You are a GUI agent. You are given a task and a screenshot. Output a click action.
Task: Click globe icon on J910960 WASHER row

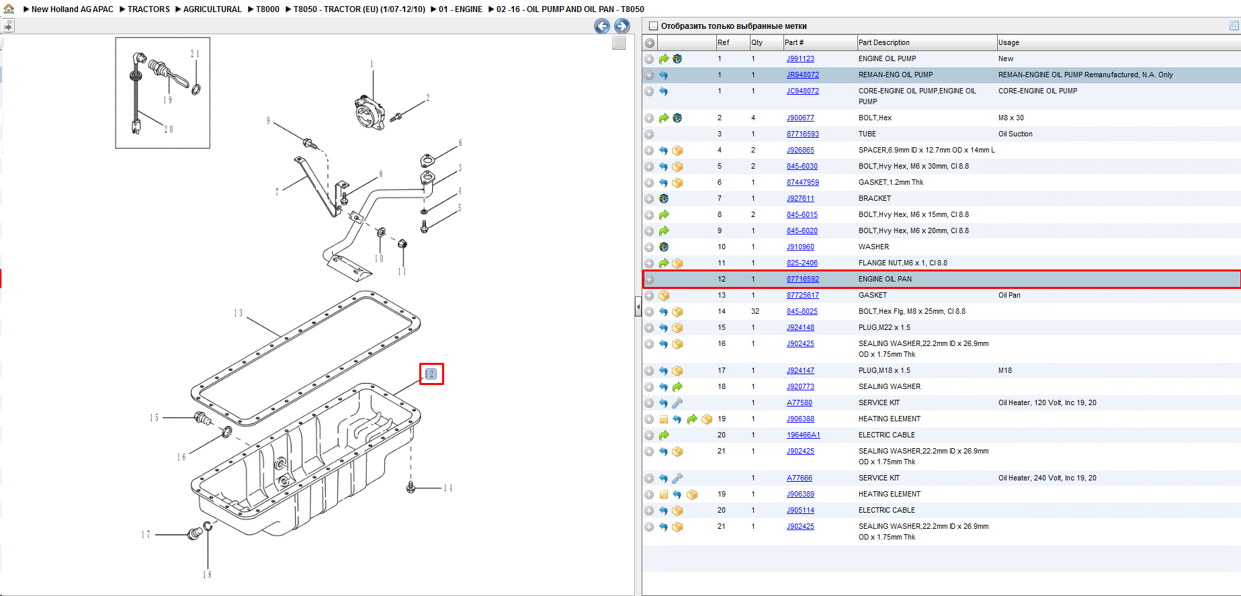pyautogui.click(x=664, y=247)
